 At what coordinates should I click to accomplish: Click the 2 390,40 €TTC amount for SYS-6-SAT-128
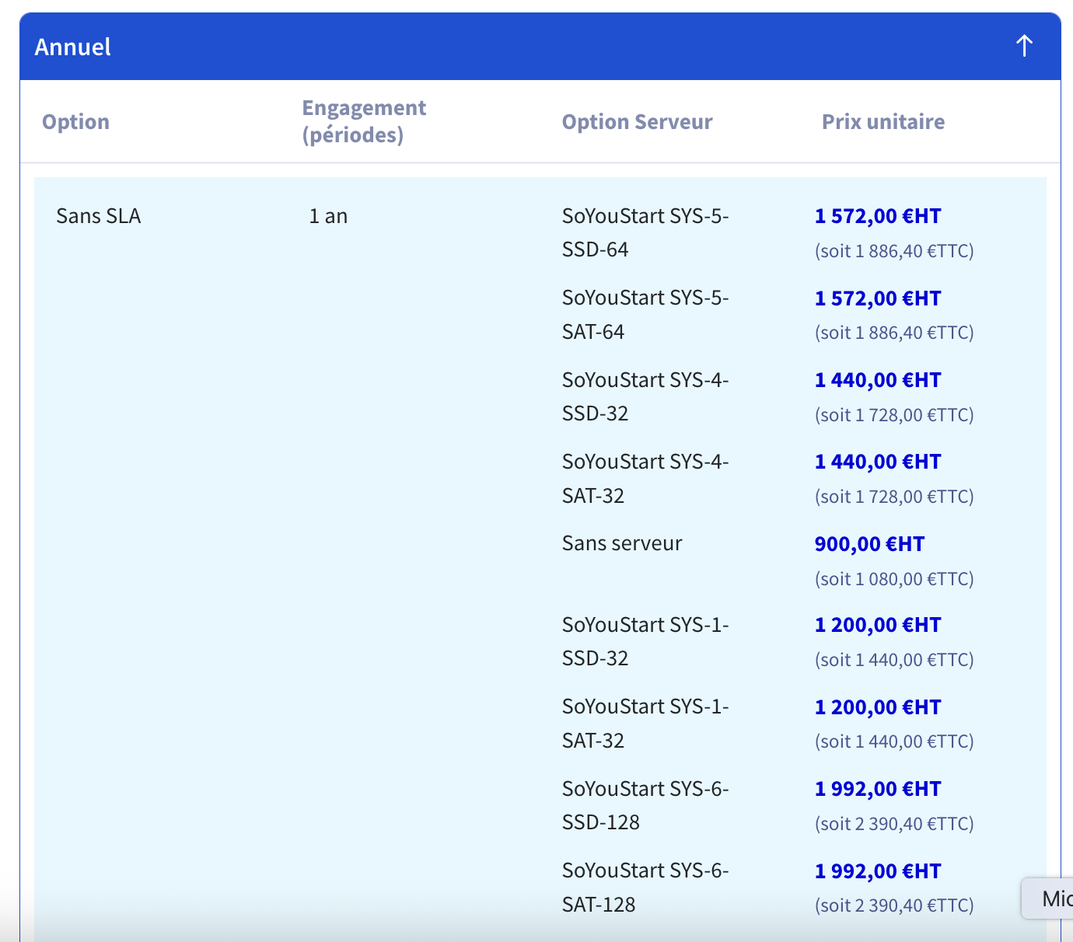click(894, 905)
